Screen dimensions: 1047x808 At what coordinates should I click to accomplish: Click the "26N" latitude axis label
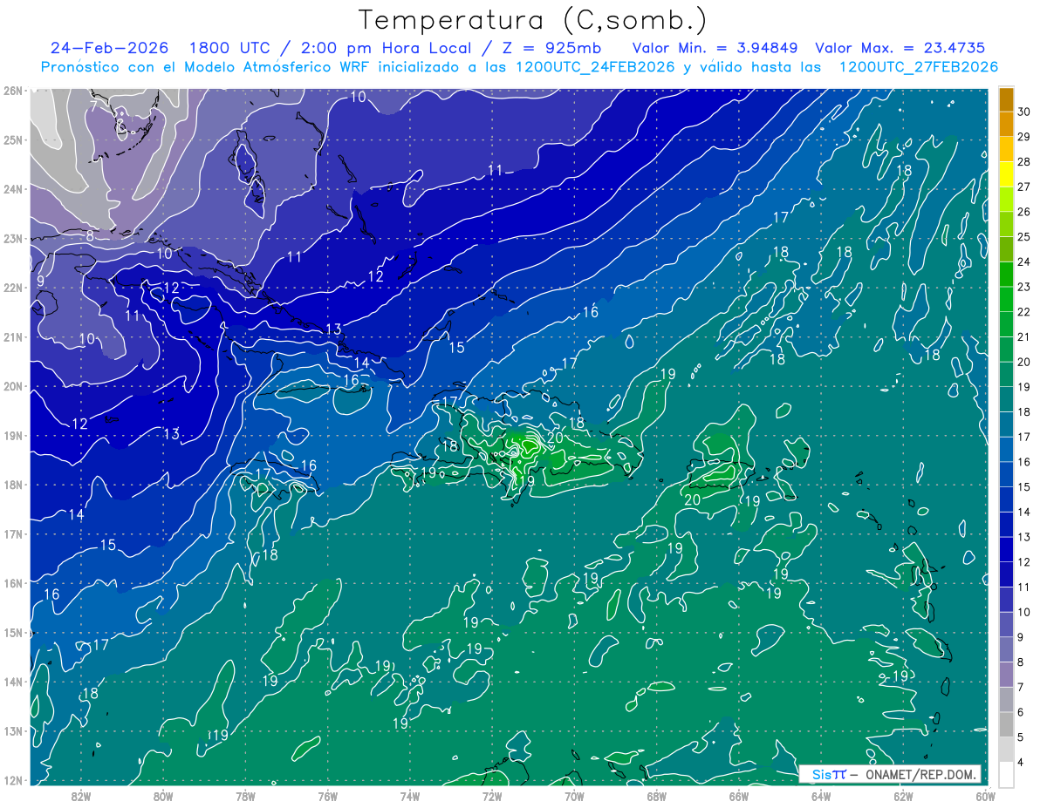click(x=12, y=91)
